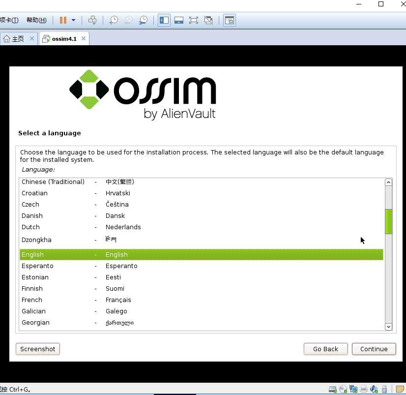Click the CD/DVD drive status icon
Screen dimensions: 406x395
(x=343, y=389)
